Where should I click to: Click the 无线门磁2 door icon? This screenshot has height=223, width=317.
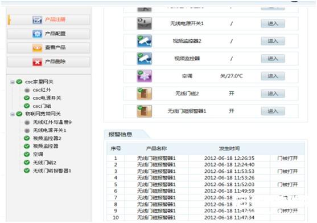point(144,94)
